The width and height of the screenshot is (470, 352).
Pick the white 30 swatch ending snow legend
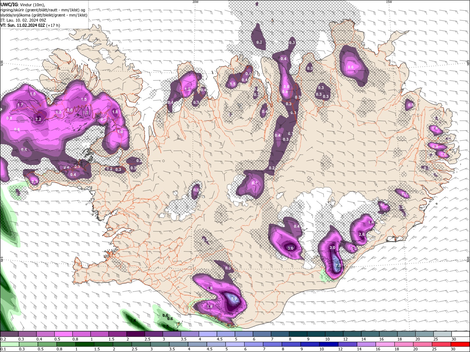460,334
